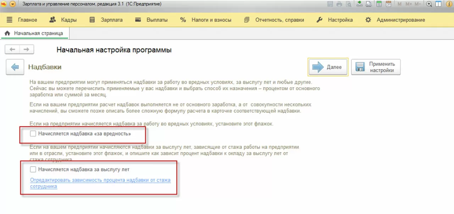This screenshot has height=214, width=454.
Task: Click the M- memory subtract button
Action: click(x=417, y=4)
